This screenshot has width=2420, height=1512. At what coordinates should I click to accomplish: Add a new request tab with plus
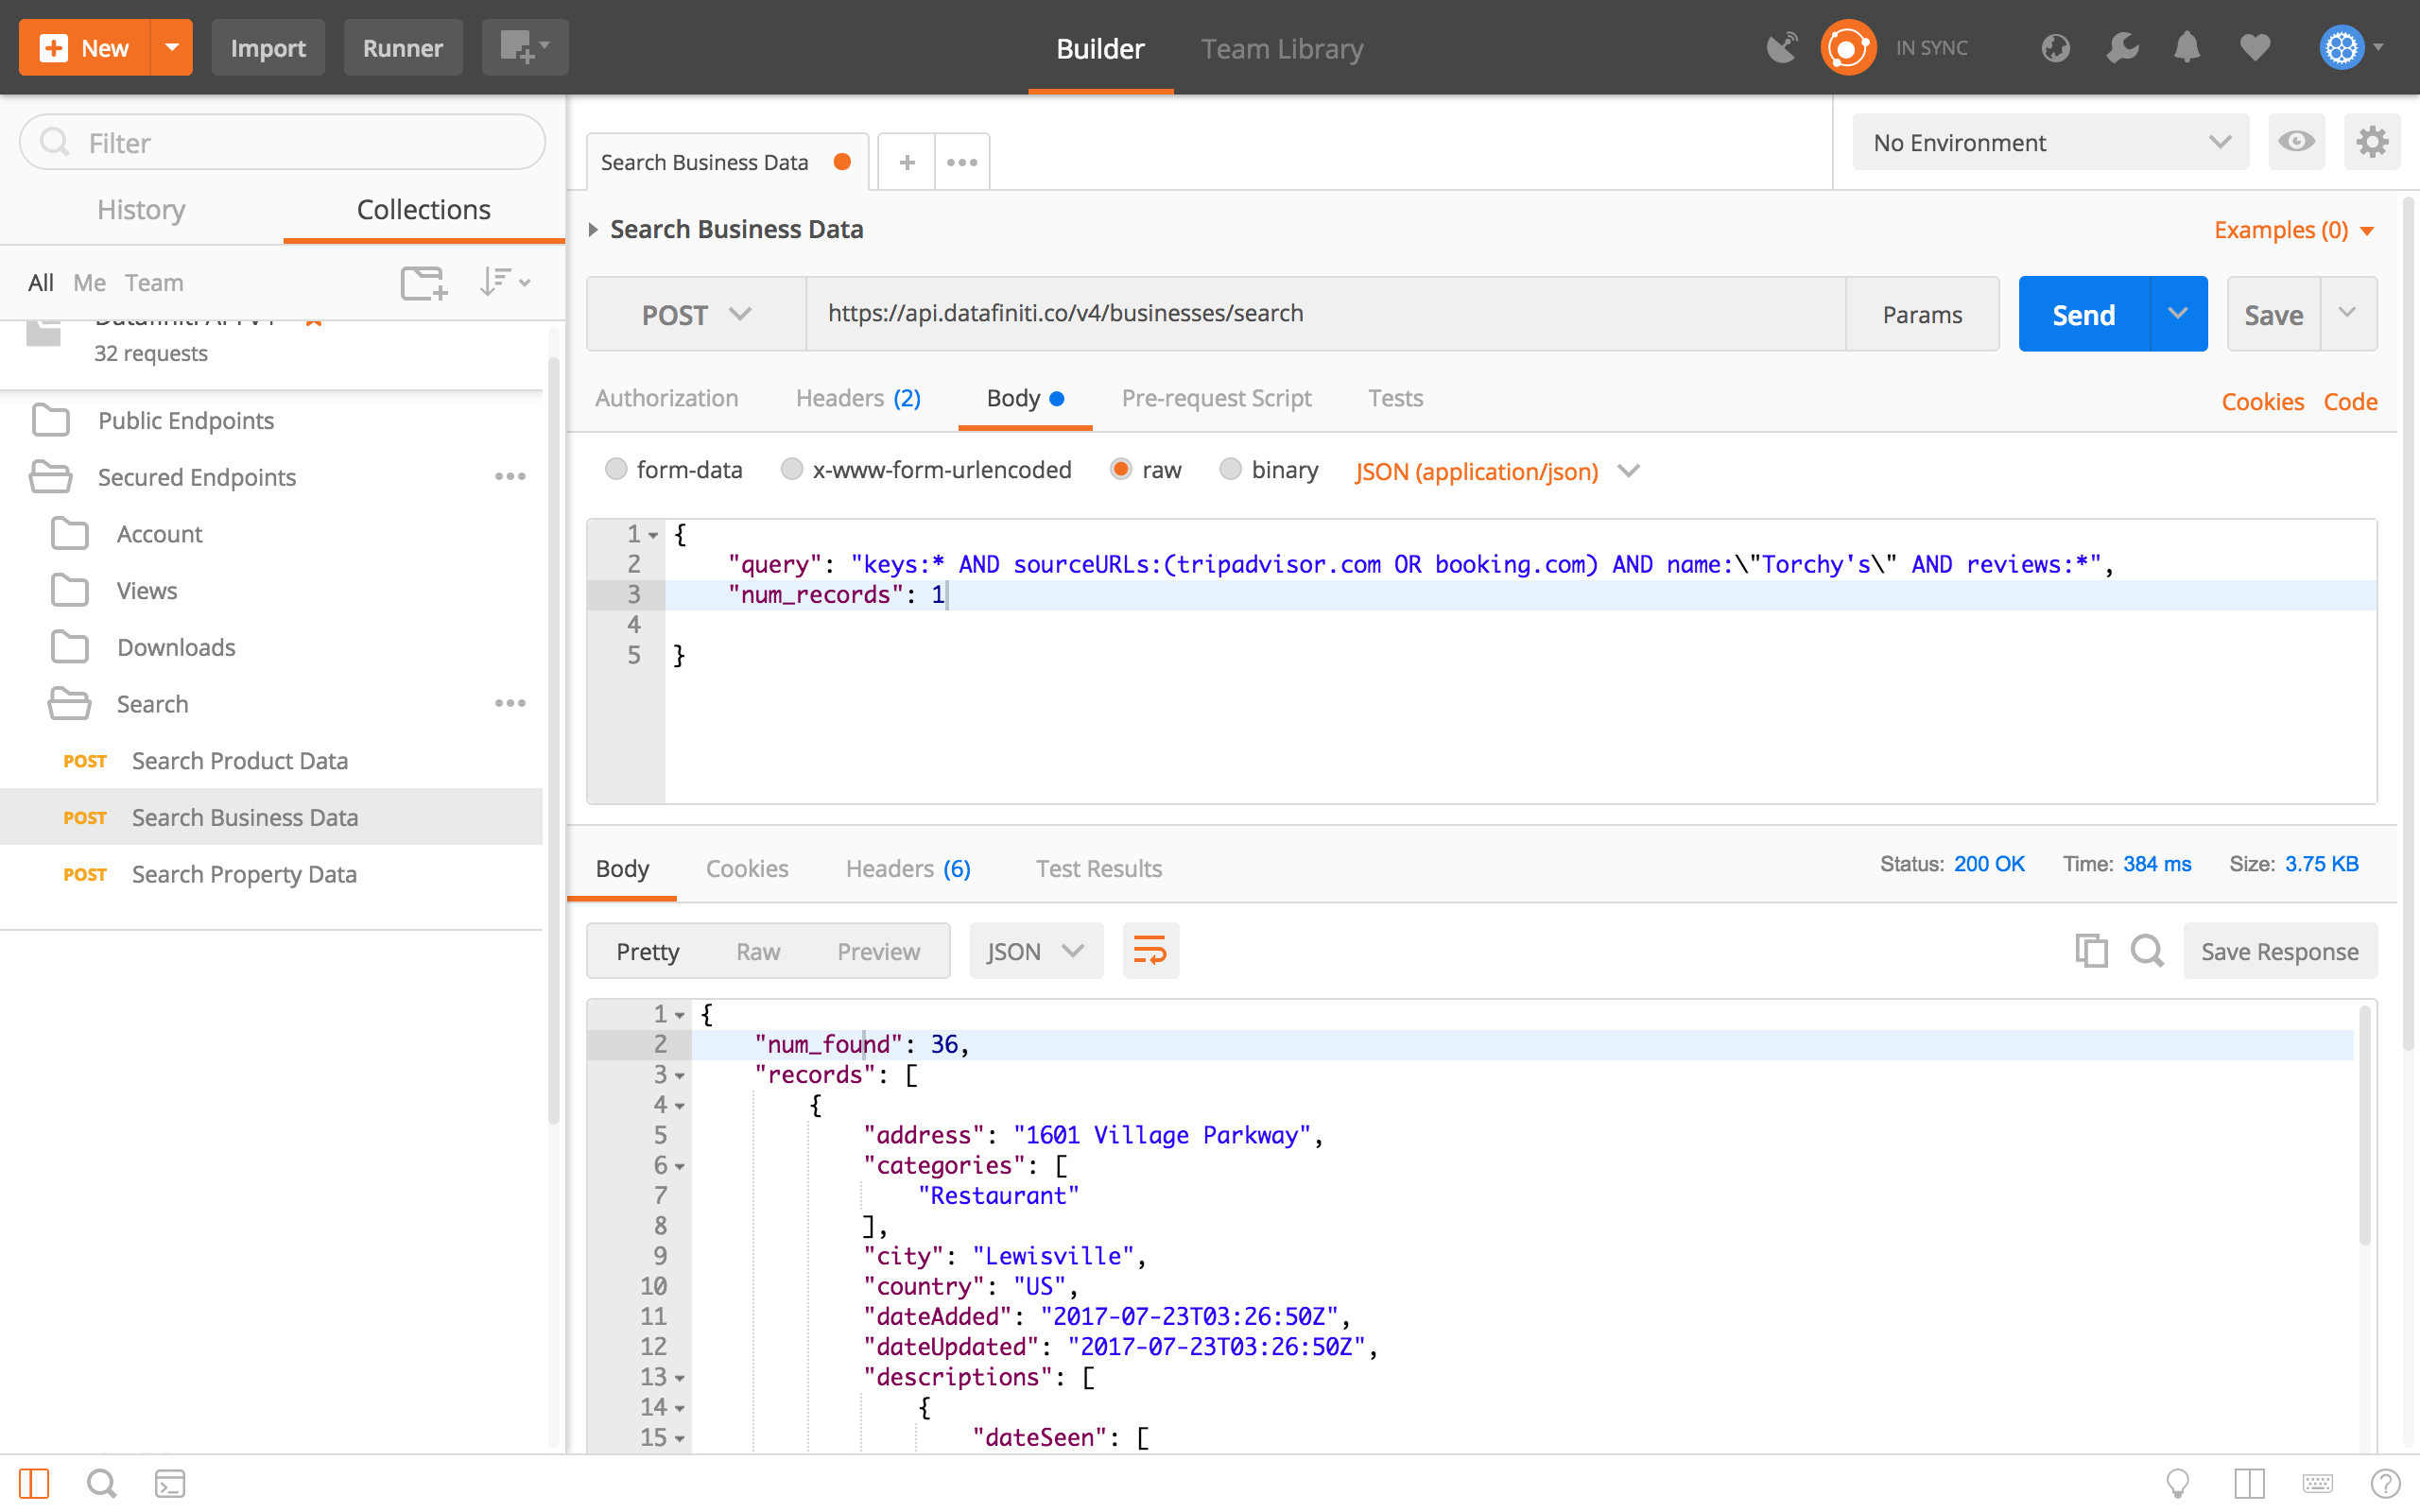[x=906, y=162]
